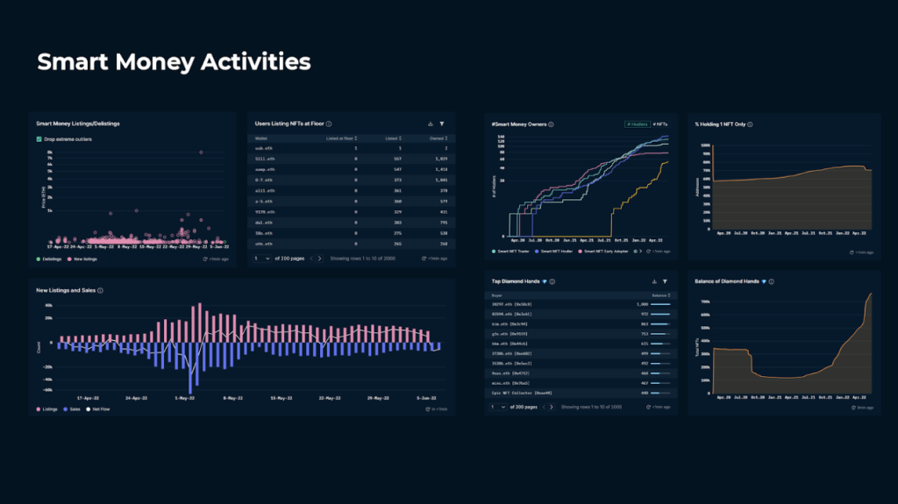Toggle Smart NFT Early Adopter series
898x504 pixels.
(x=603, y=252)
